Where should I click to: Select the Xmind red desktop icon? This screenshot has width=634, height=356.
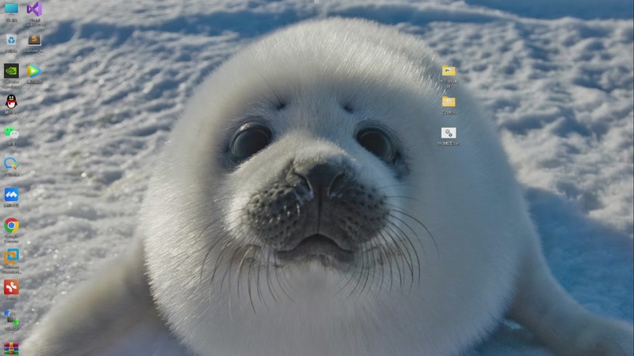coord(11,287)
